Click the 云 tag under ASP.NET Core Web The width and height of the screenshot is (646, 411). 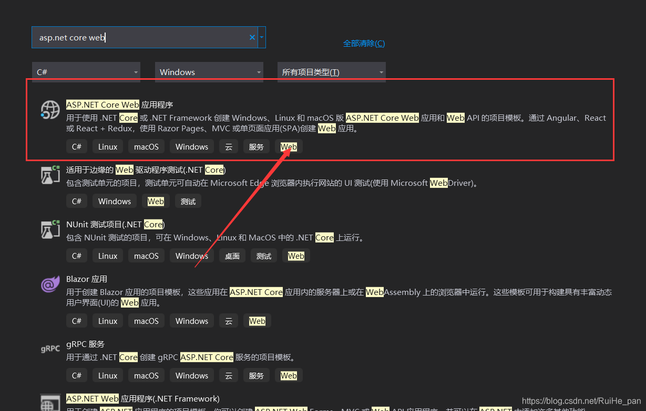click(229, 146)
